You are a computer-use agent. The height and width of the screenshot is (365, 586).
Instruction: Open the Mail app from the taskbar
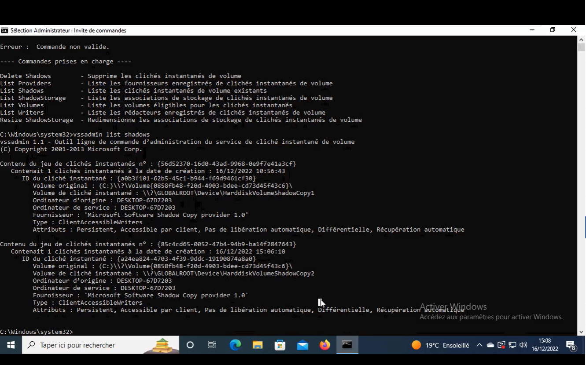302,345
